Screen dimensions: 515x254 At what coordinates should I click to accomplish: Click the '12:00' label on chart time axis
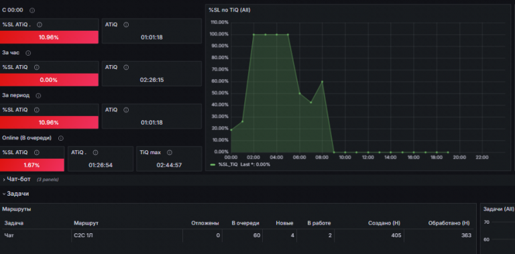[x=368, y=157]
